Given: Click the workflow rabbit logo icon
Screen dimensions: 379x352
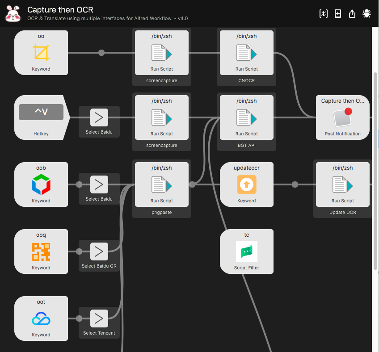Looking at the screenshot, I should coord(13,13).
